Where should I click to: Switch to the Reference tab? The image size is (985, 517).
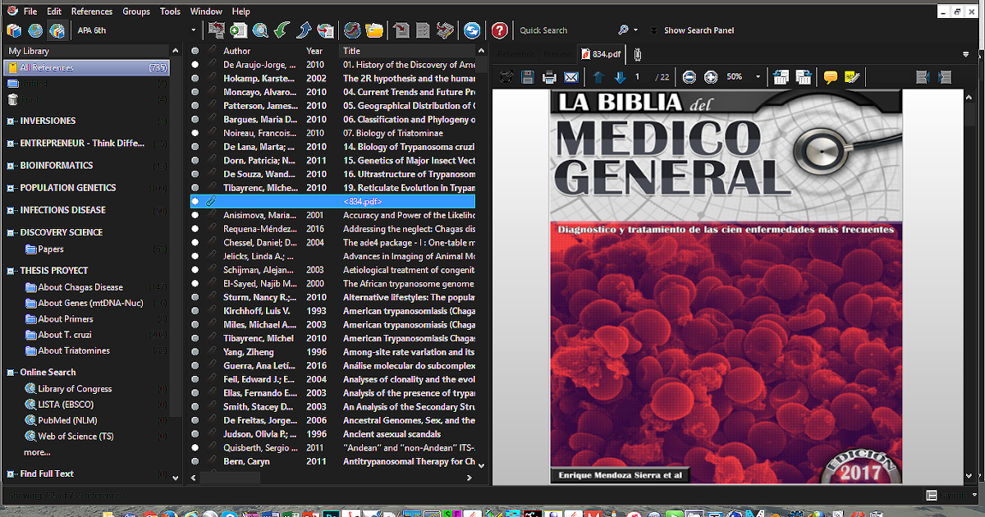(x=515, y=54)
